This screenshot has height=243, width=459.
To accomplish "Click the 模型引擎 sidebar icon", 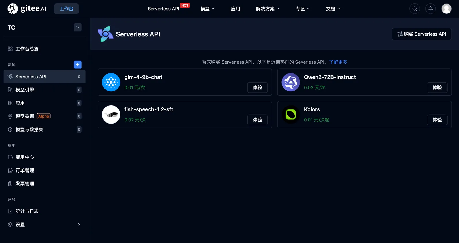I will point(10,90).
